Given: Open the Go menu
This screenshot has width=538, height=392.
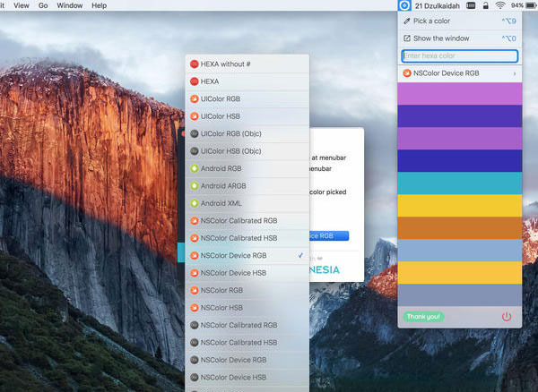Looking at the screenshot, I should coord(43,5).
